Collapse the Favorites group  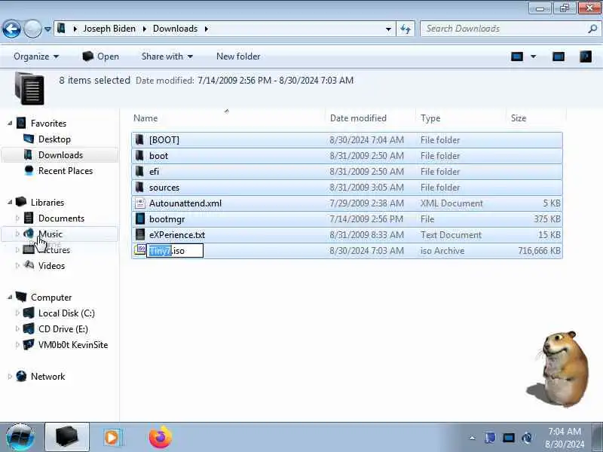[x=10, y=124]
